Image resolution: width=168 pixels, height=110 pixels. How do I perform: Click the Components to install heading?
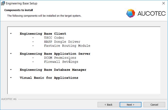pyautogui.click(x=19, y=10)
